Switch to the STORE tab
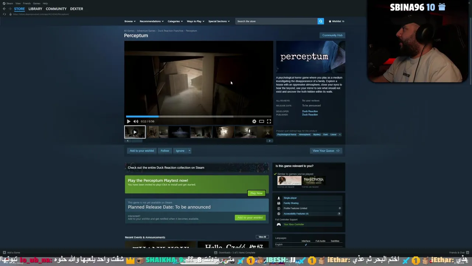The height and width of the screenshot is (266, 472). coord(20,8)
